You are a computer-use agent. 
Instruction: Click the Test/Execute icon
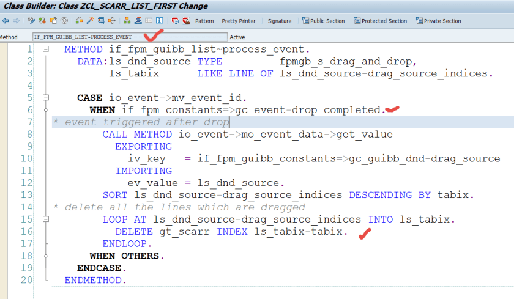tap(101, 21)
